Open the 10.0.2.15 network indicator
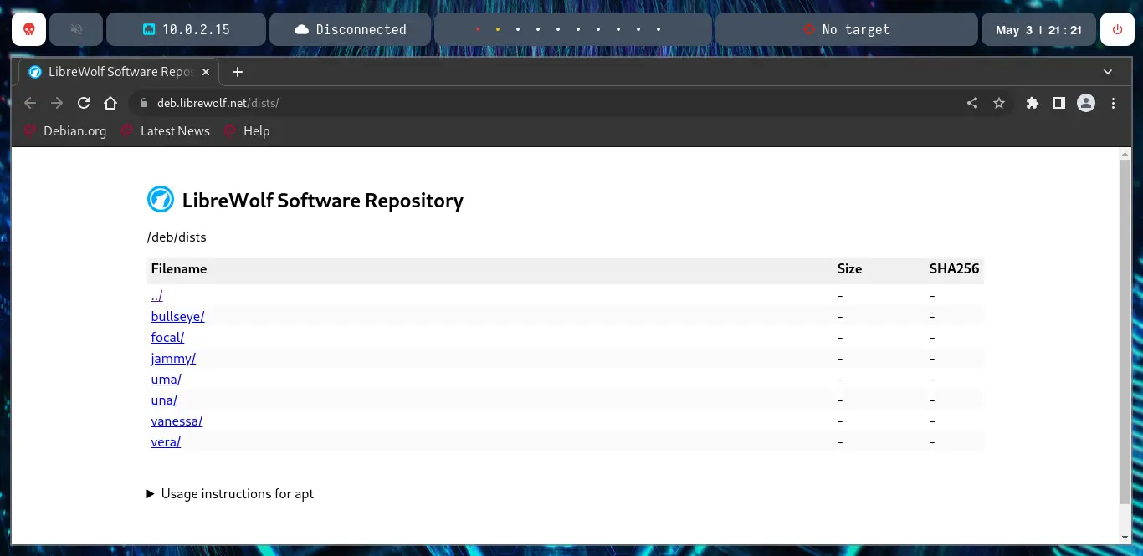The height and width of the screenshot is (556, 1143). click(187, 29)
